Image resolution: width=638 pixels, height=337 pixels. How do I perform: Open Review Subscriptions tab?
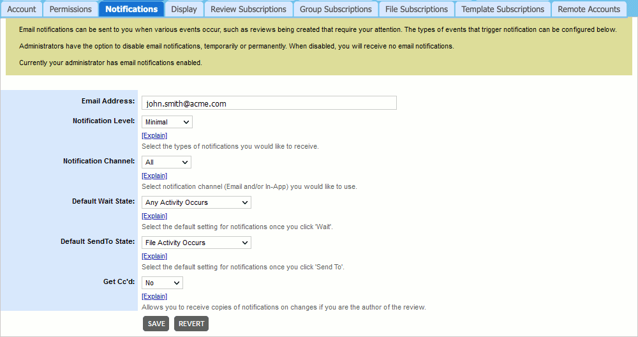248,9
